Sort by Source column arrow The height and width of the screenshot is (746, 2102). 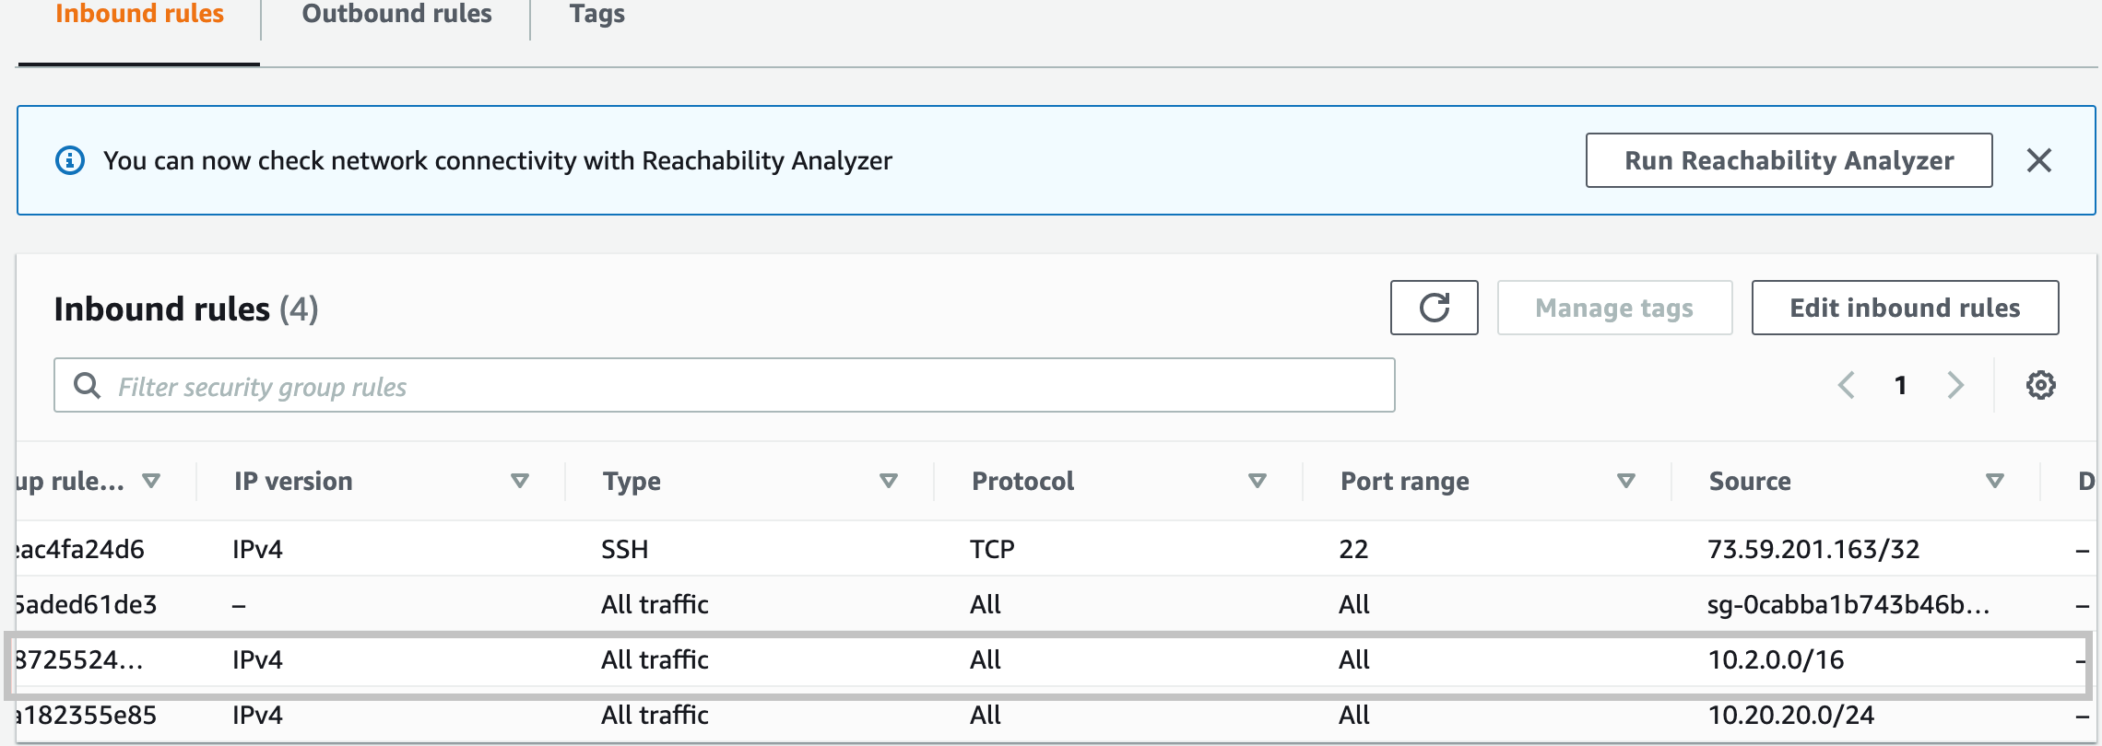point(1995,481)
